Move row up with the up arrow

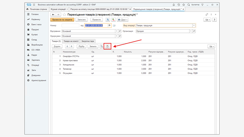point(67,46)
